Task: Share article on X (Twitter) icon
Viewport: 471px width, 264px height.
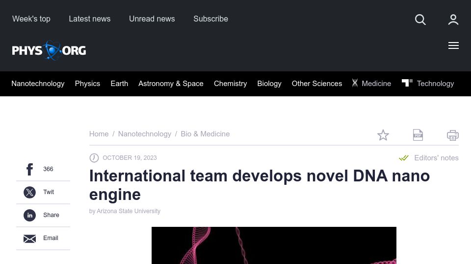Action: click(29, 192)
